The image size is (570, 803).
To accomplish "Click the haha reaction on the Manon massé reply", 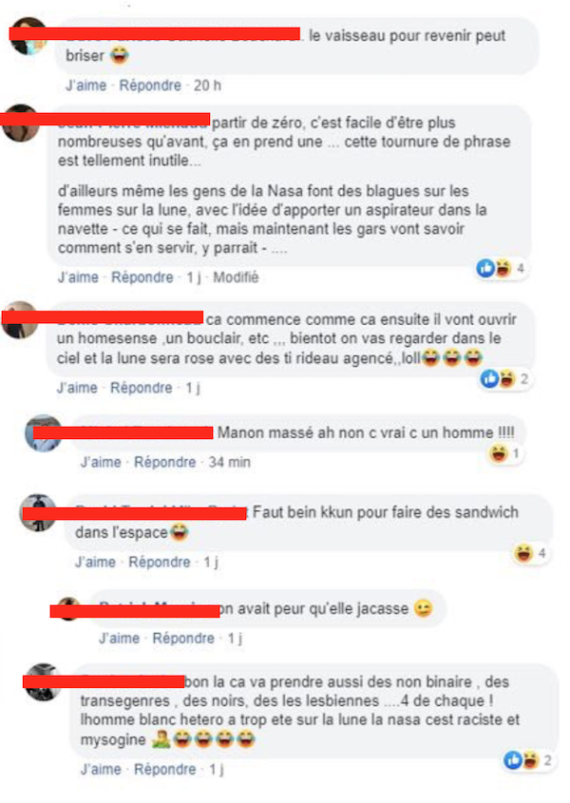I will [x=505, y=453].
